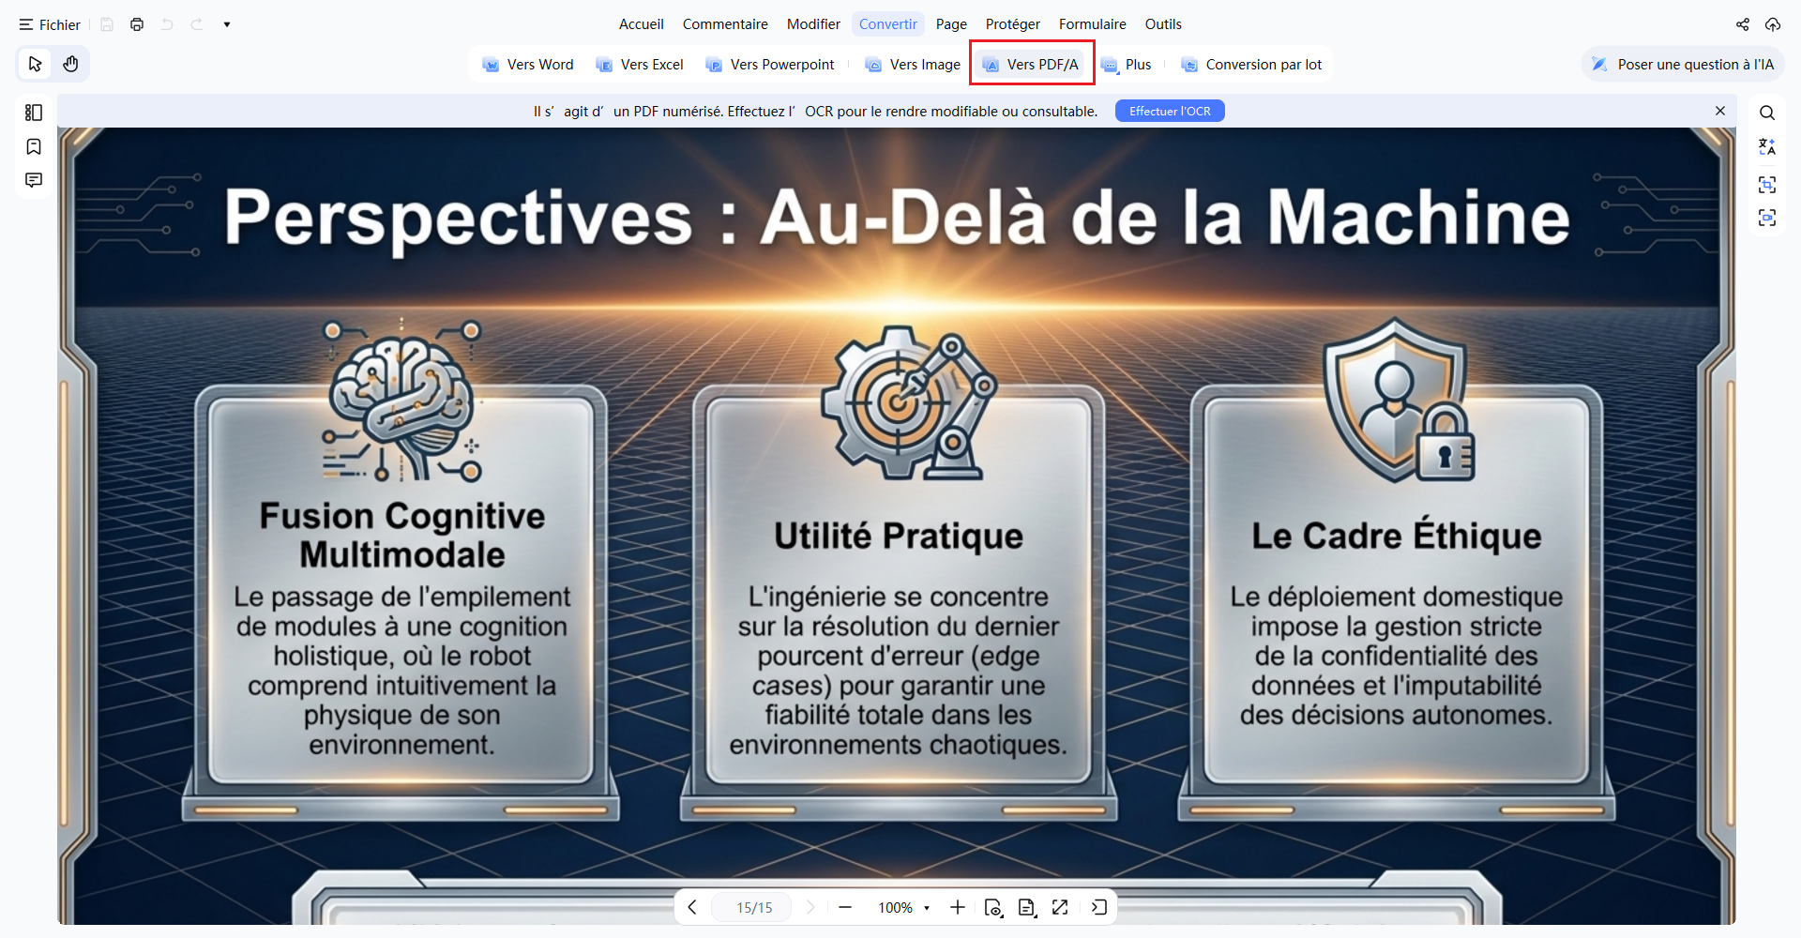The width and height of the screenshot is (1801, 938).
Task: Click the cloud upload icon
Action: (1773, 24)
